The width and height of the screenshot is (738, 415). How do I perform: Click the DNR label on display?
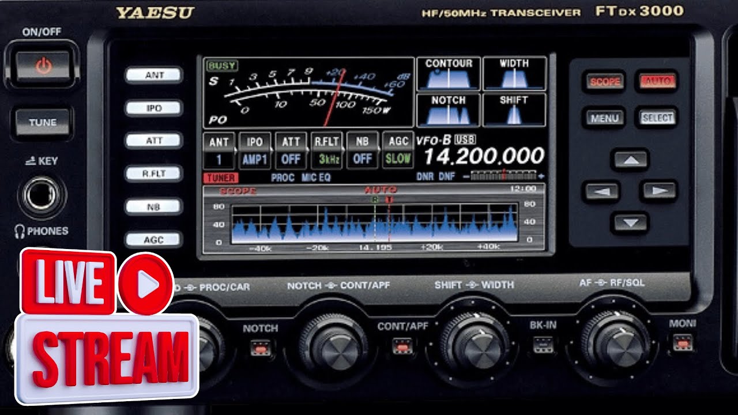[425, 177]
